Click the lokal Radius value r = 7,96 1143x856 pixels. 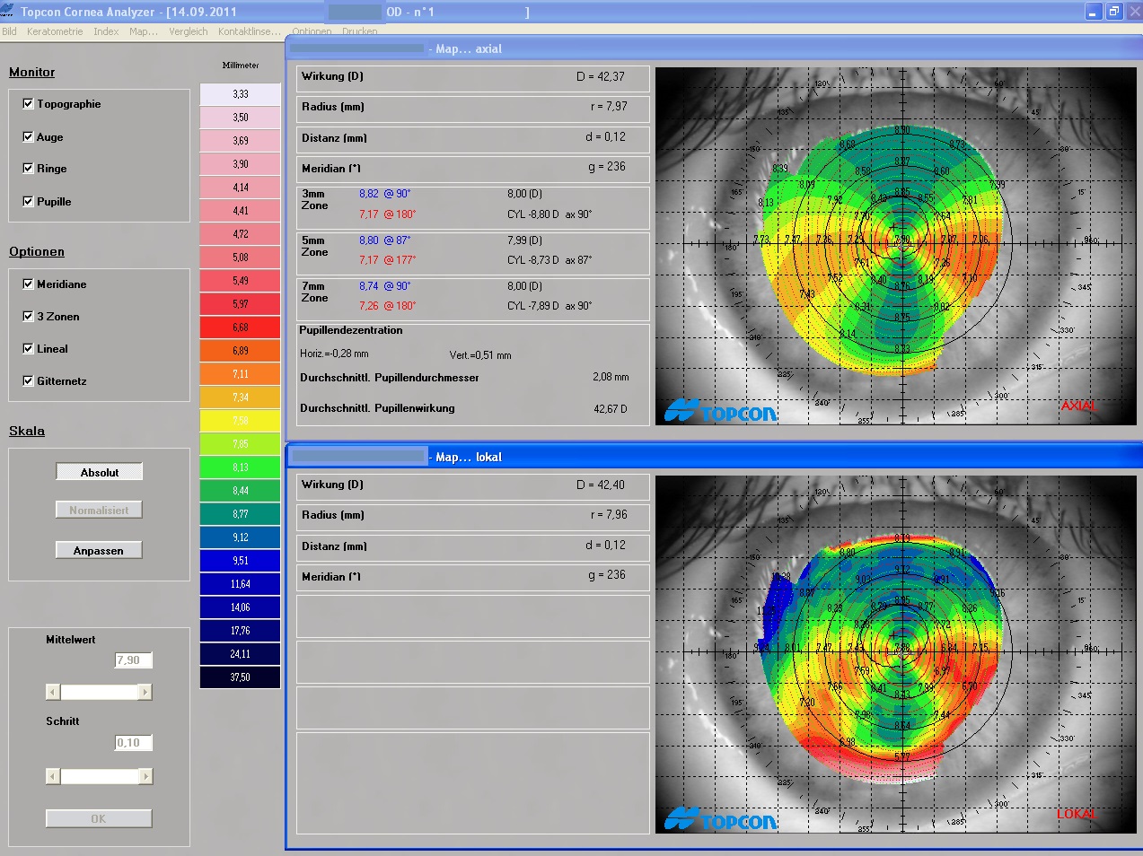tap(609, 515)
